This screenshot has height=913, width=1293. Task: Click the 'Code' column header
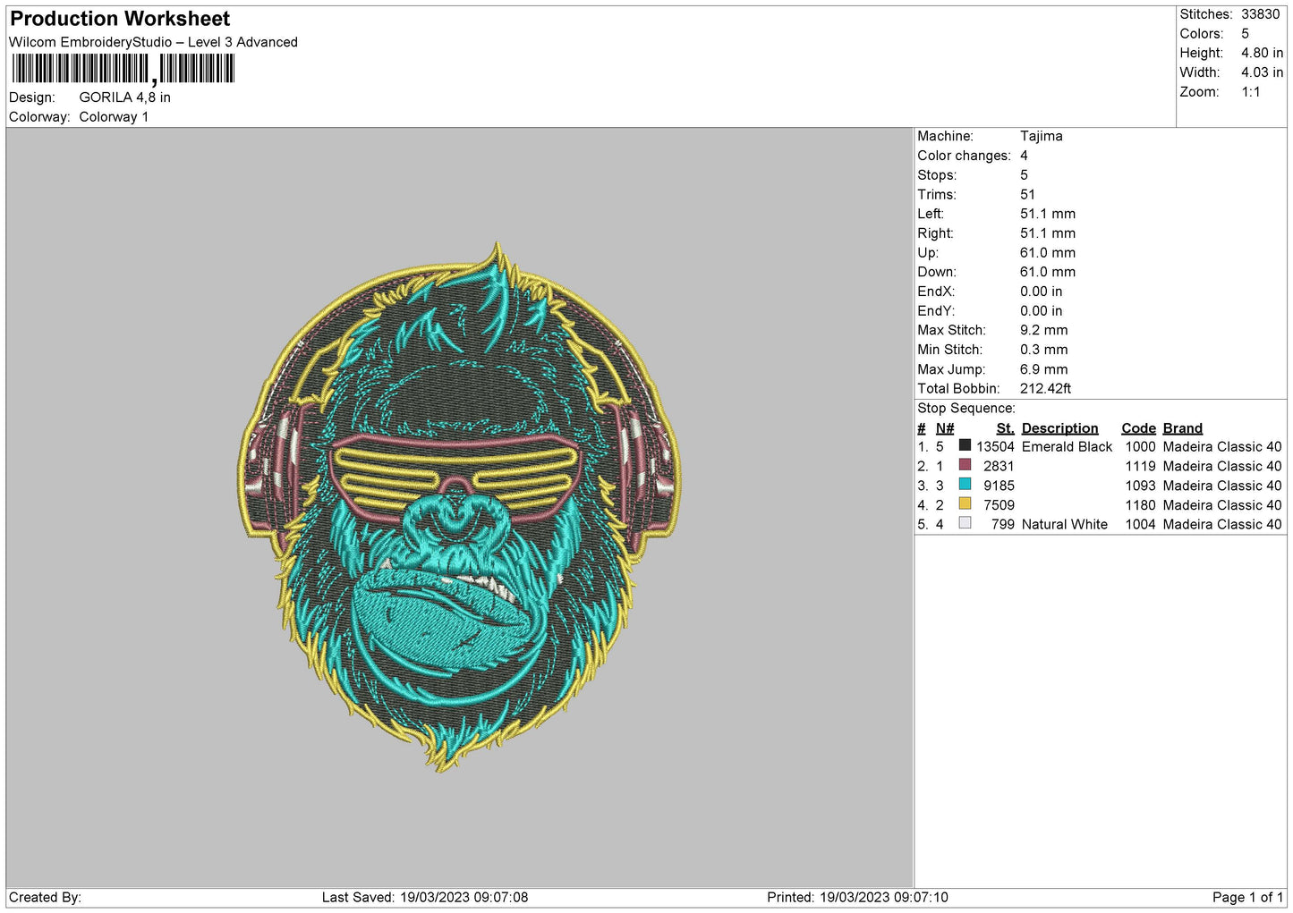[x=1138, y=428]
